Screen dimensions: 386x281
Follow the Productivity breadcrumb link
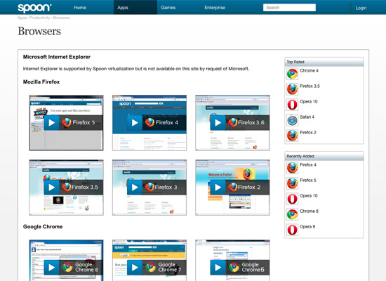pos(39,18)
